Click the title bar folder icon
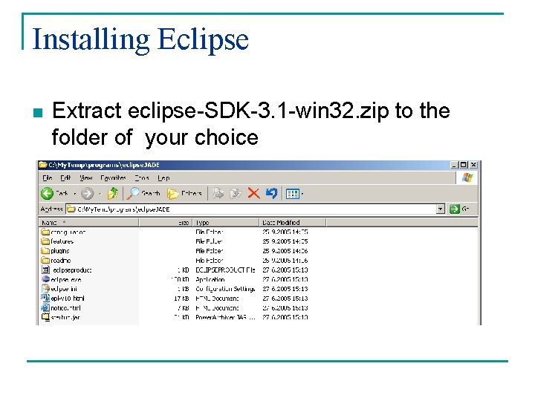The width and height of the screenshot is (535, 401). pos(42,165)
